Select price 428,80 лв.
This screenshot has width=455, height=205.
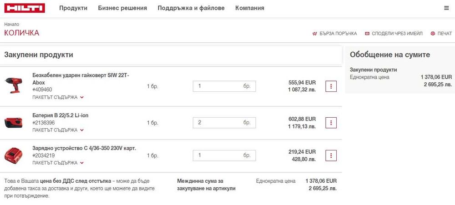[304, 159]
